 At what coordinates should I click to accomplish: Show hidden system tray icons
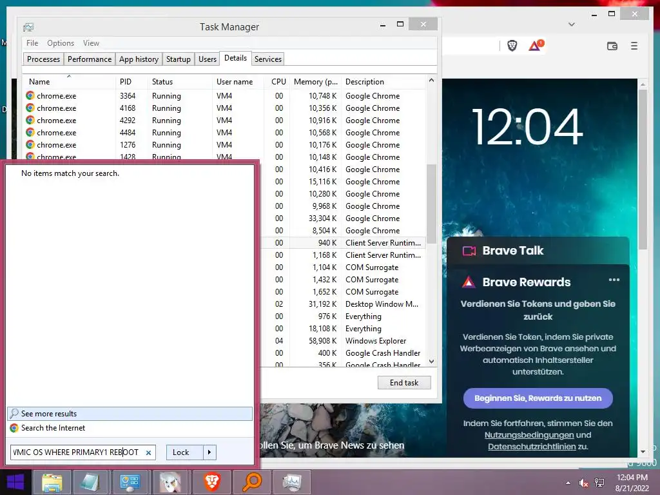tap(568, 483)
